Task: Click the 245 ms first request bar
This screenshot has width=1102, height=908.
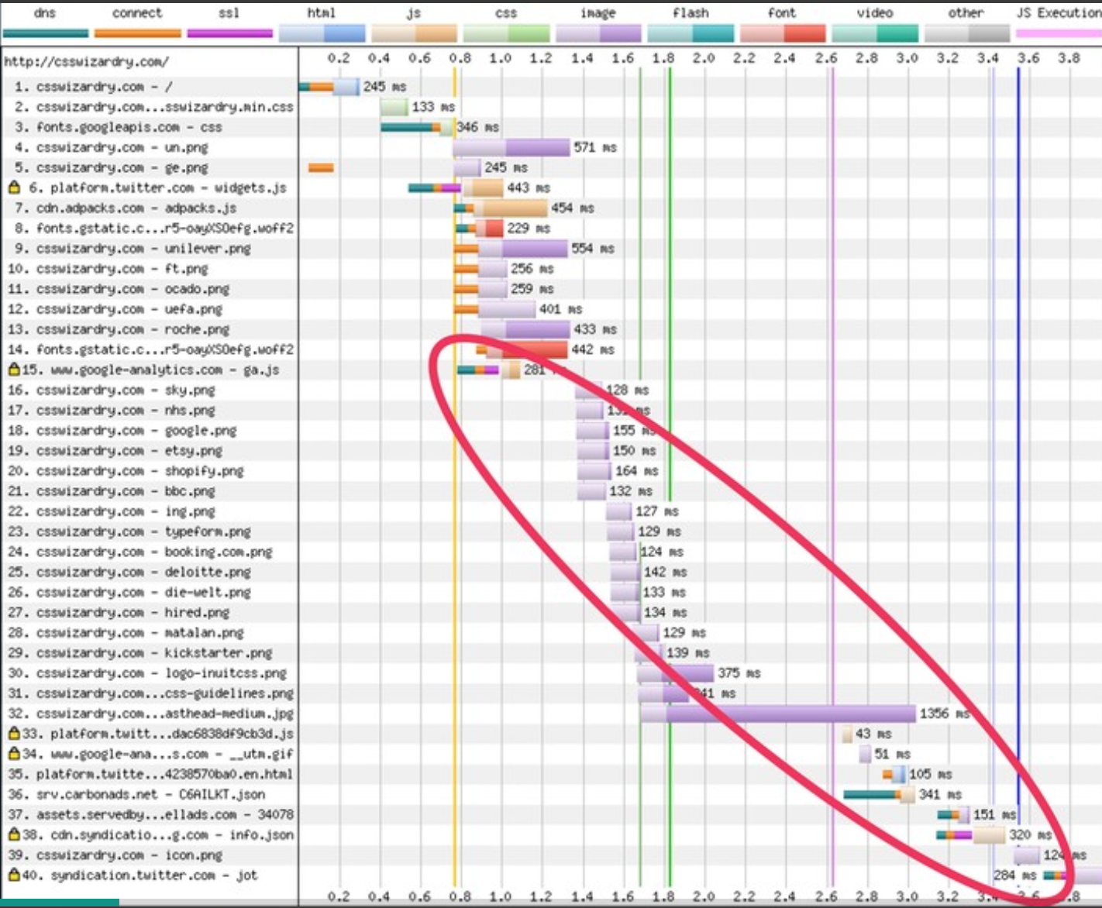Action: 329,87
